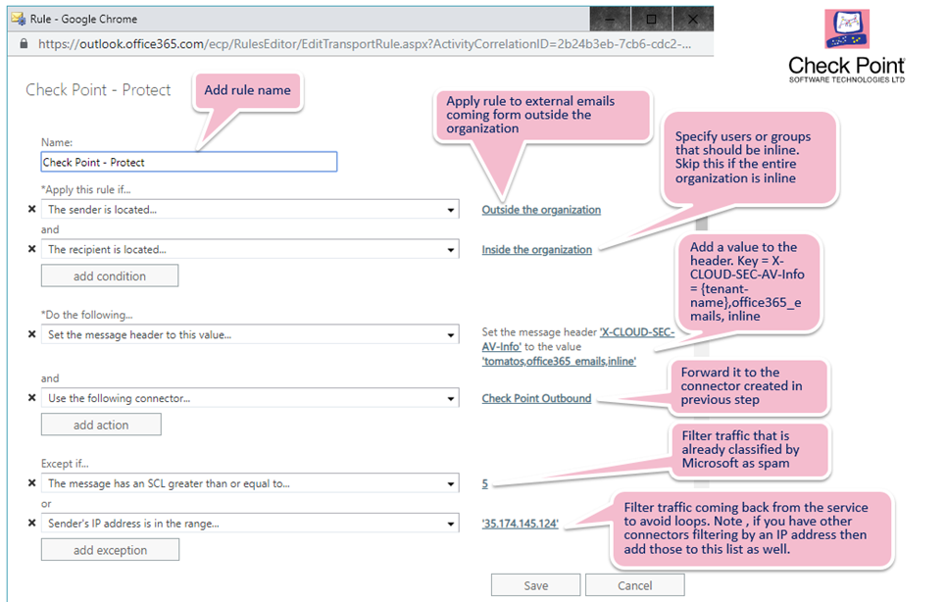Remove the Sender's IP address exception
Image resolution: width=946 pixels, height=602 pixels.
point(32,523)
